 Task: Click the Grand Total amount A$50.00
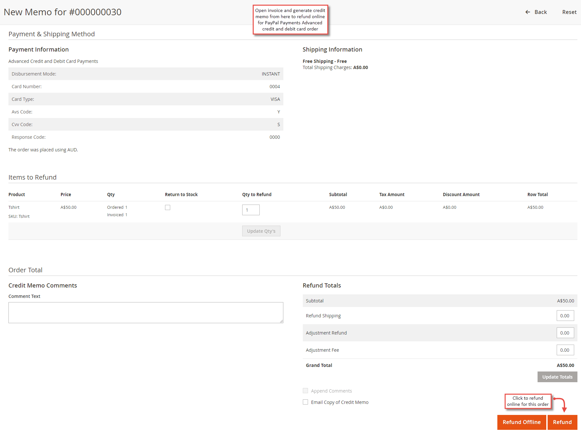pyautogui.click(x=565, y=365)
